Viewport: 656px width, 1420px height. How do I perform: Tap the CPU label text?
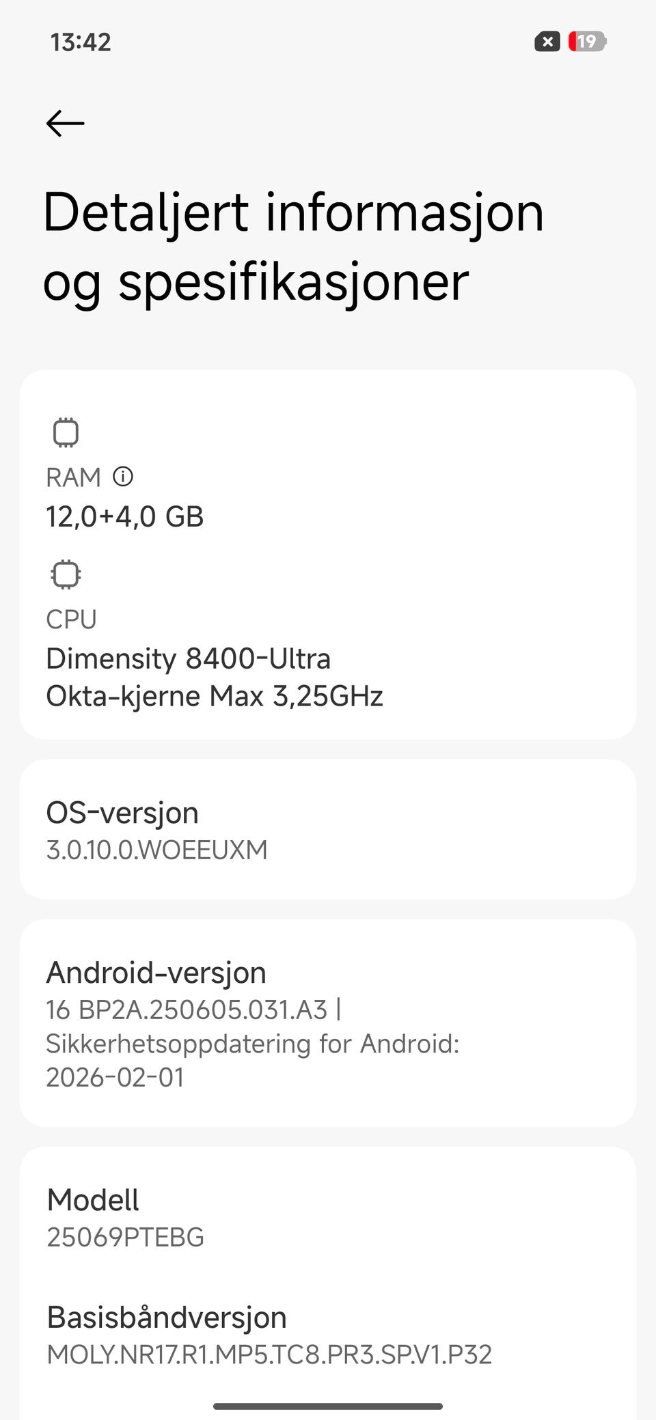click(x=71, y=619)
